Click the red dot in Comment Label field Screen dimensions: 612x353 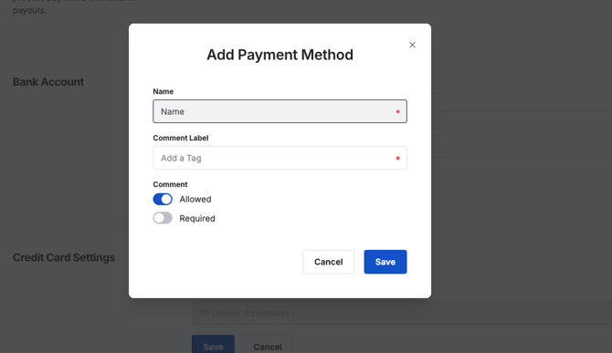click(x=397, y=158)
